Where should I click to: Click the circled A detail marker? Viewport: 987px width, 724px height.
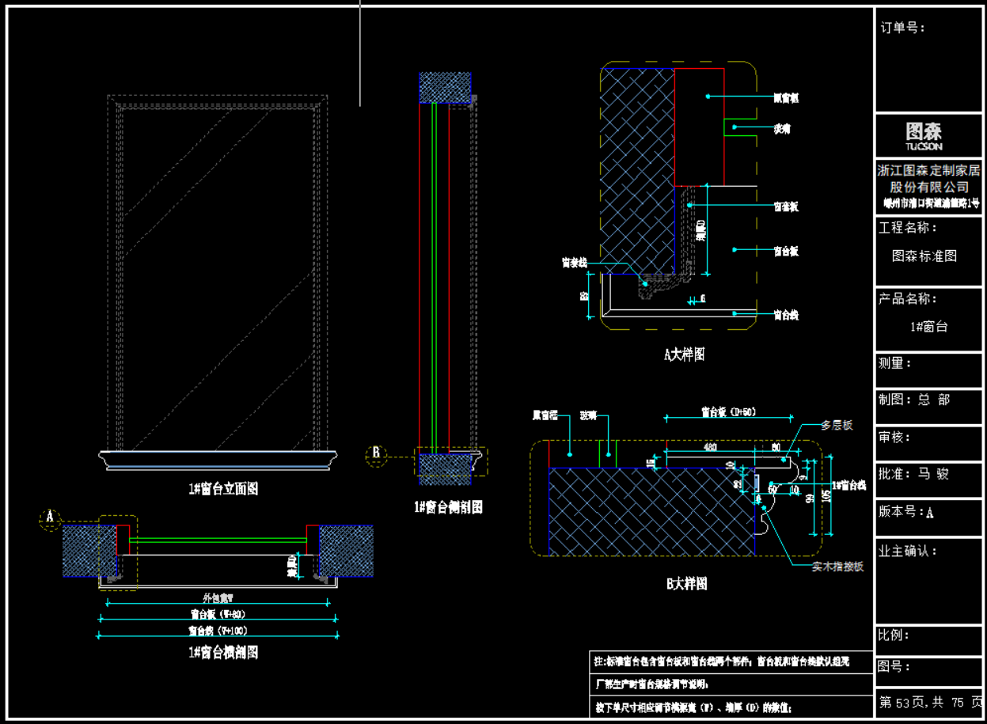pos(50,517)
